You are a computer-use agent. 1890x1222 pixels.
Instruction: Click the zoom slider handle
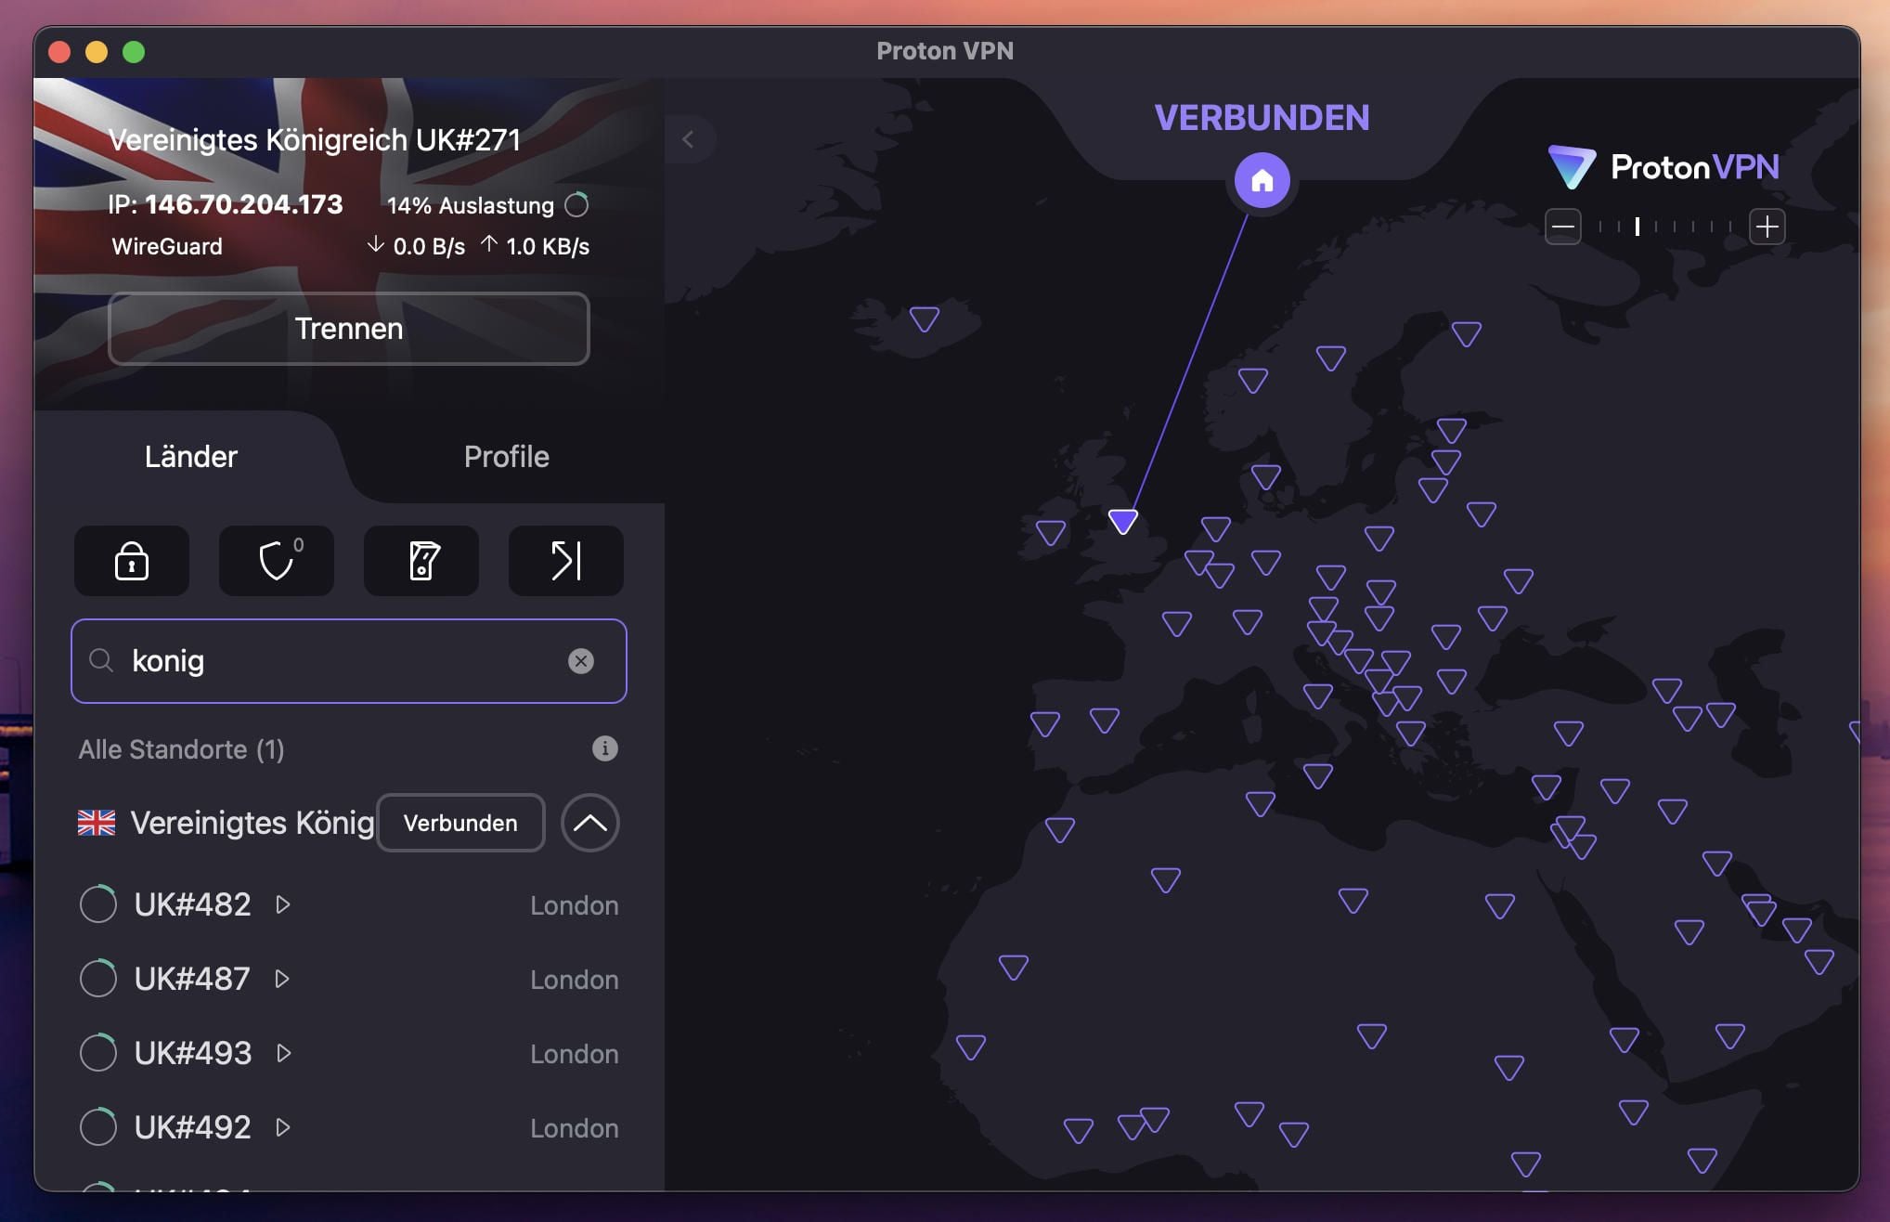tap(1638, 227)
